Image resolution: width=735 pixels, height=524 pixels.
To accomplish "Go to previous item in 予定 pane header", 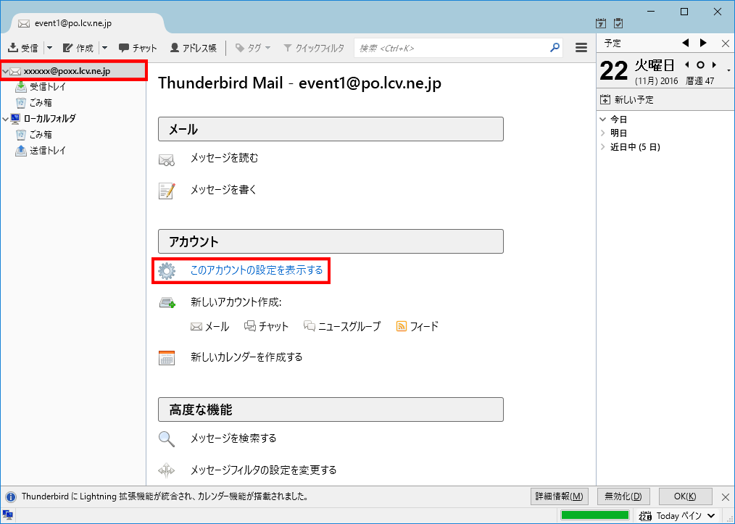I will tap(685, 43).
